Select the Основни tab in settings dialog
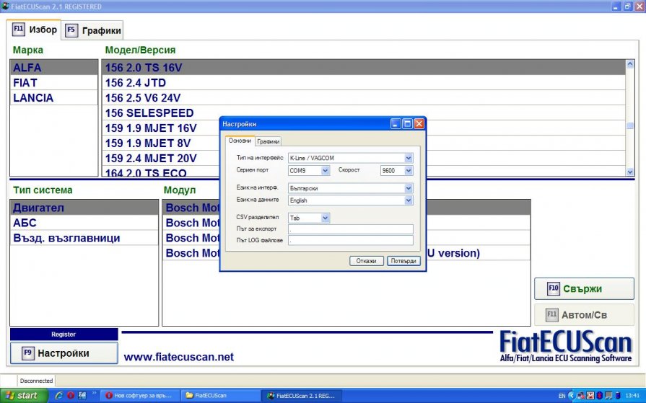 coord(240,141)
